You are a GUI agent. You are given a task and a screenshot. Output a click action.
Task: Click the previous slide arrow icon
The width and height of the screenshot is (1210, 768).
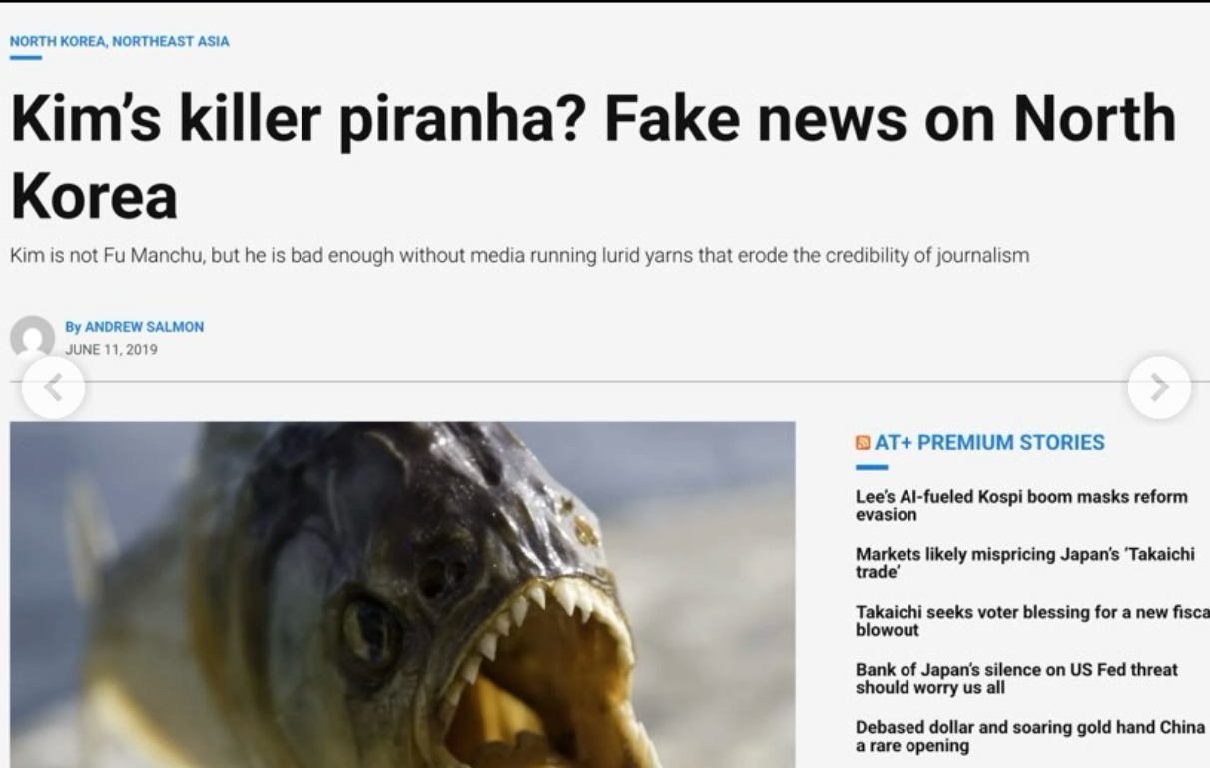coord(53,387)
